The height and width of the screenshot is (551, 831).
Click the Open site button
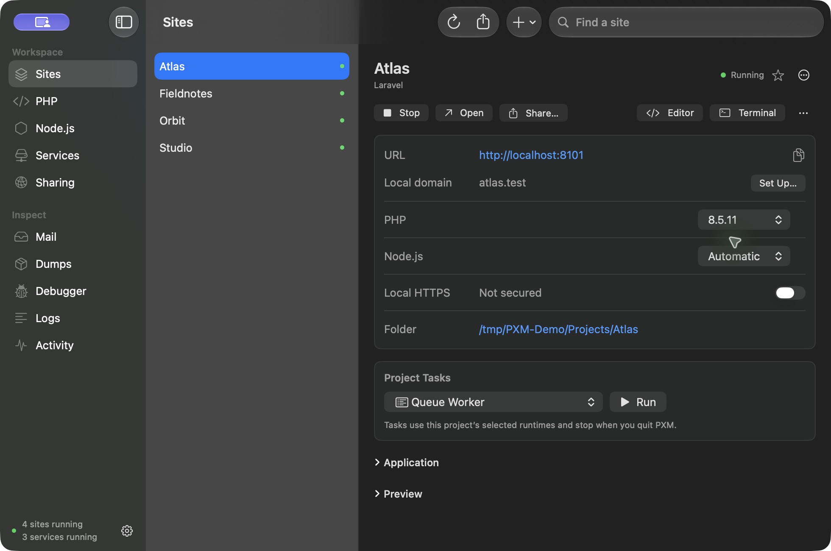click(x=464, y=113)
